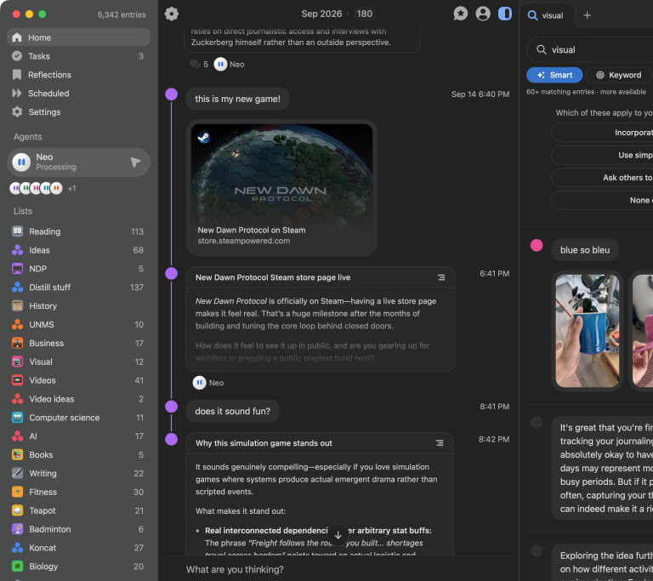
Task: Open the Computer science list
Action: [x=79, y=418]
